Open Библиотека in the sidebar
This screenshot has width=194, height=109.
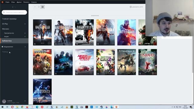[x=14, y=41]
